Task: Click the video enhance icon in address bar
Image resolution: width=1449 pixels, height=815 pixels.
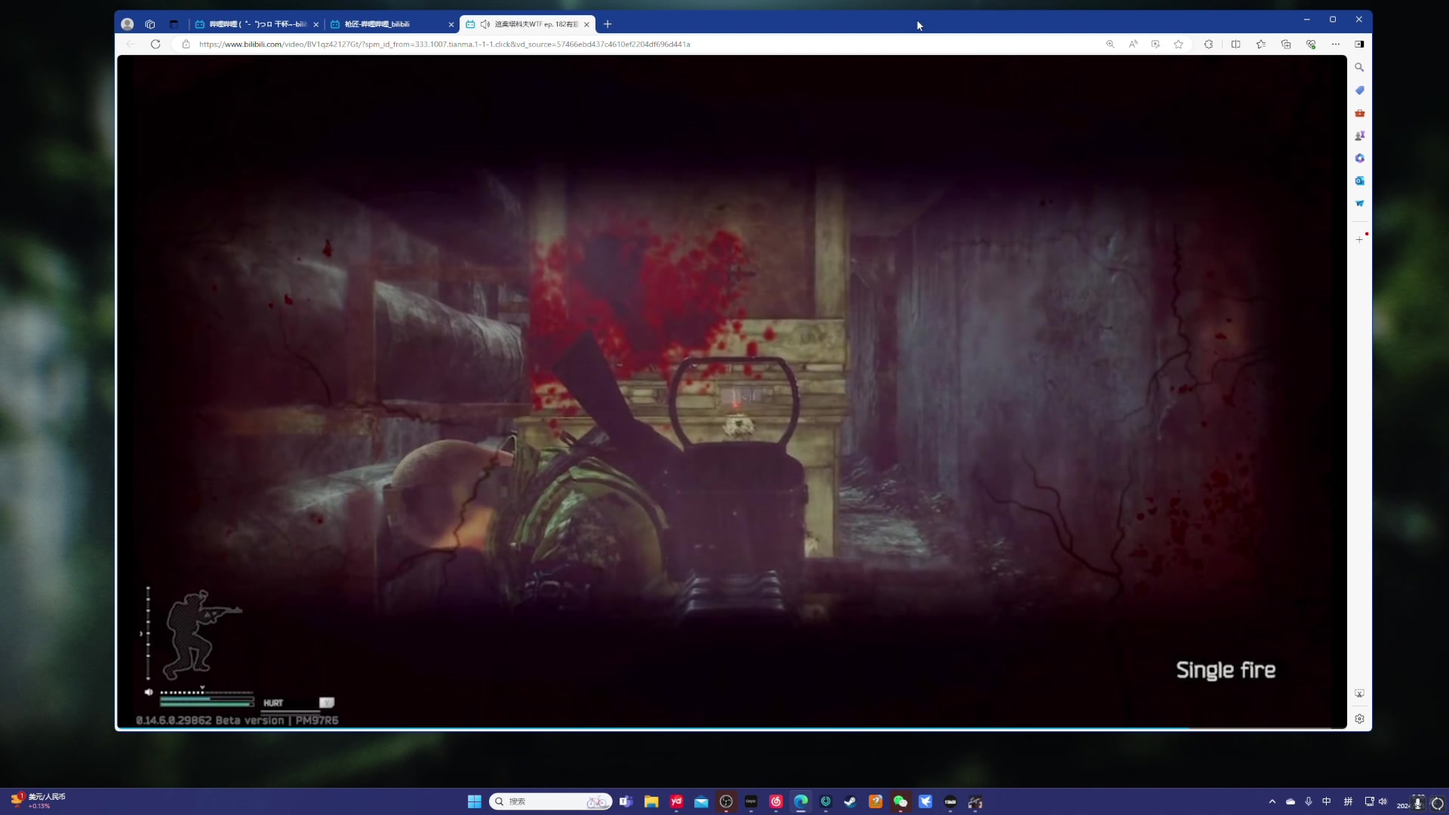Action: 1155,44
